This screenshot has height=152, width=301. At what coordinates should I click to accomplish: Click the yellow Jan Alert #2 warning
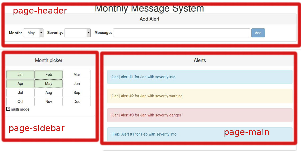coord(200,96)
